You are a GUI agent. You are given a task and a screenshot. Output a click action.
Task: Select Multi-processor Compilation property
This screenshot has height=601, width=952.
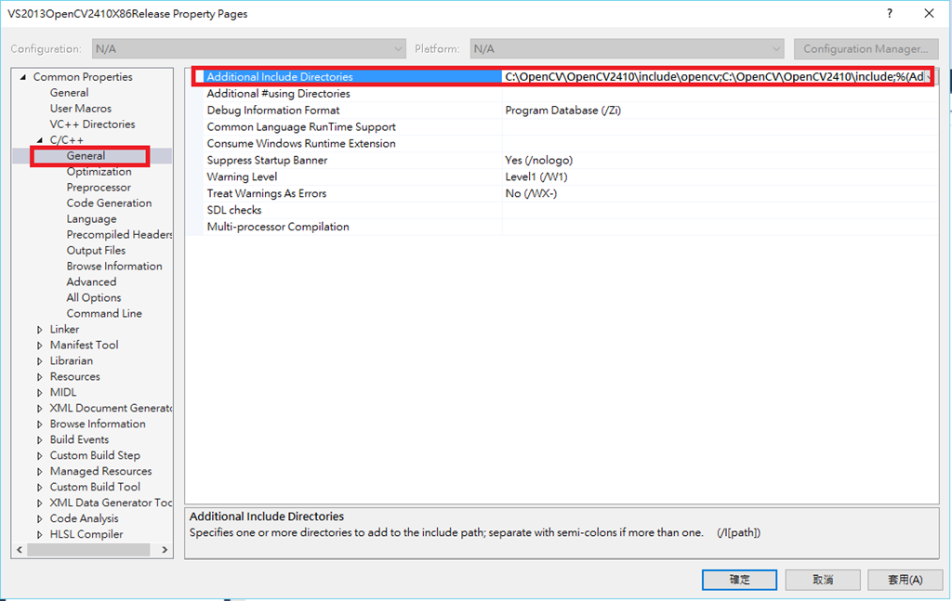point(278,227)
